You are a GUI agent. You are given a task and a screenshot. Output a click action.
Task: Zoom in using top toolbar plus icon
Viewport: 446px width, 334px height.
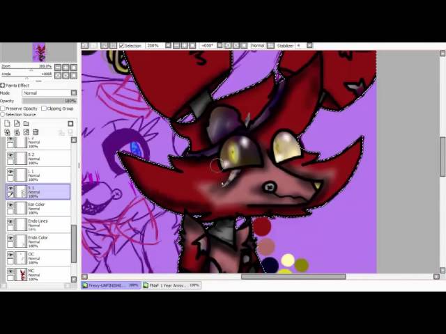(x=184, y=45)
